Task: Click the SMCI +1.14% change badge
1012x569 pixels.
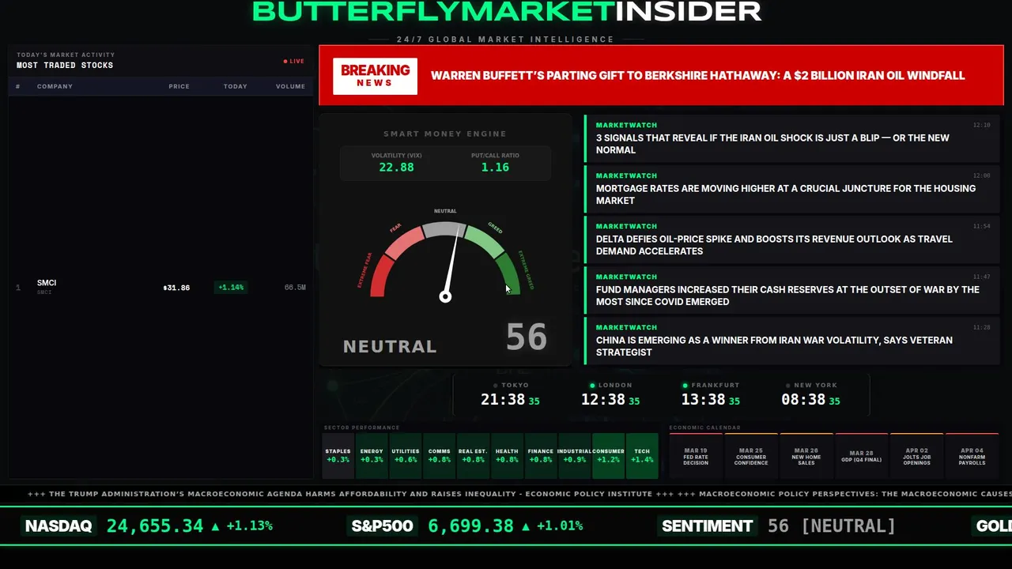Action: [231, 288]
